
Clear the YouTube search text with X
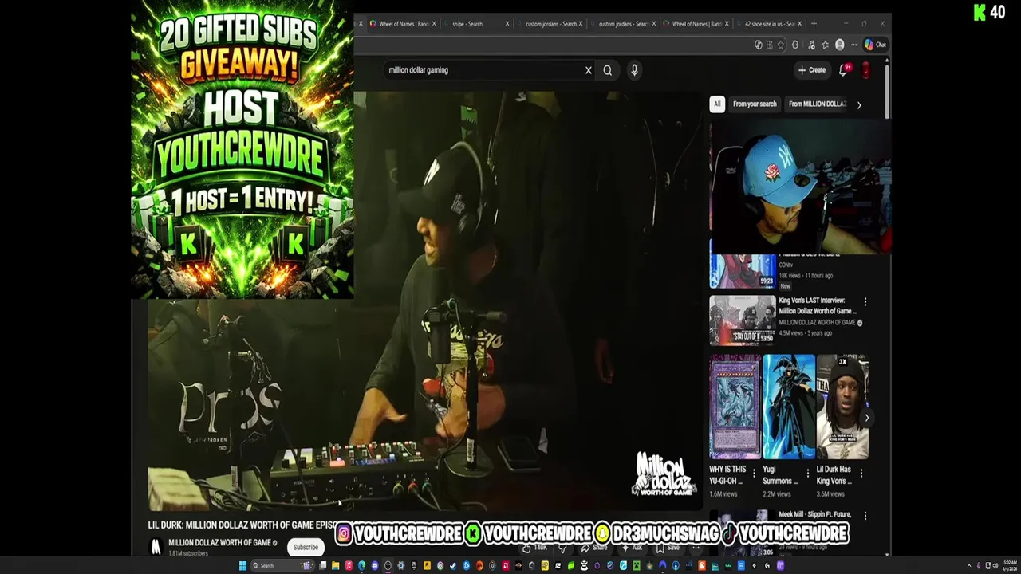pos(589,70)
